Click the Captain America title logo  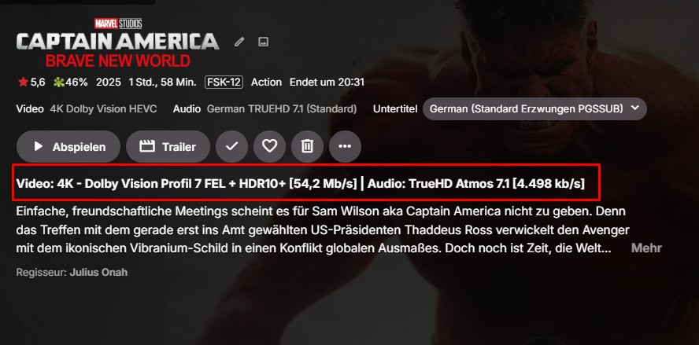(x=118, y=42)
